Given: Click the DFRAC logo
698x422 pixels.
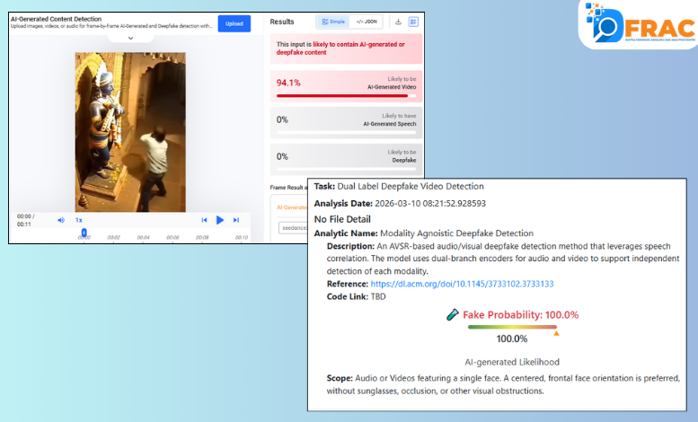Looking at the screenshot, I should (636, 24).
